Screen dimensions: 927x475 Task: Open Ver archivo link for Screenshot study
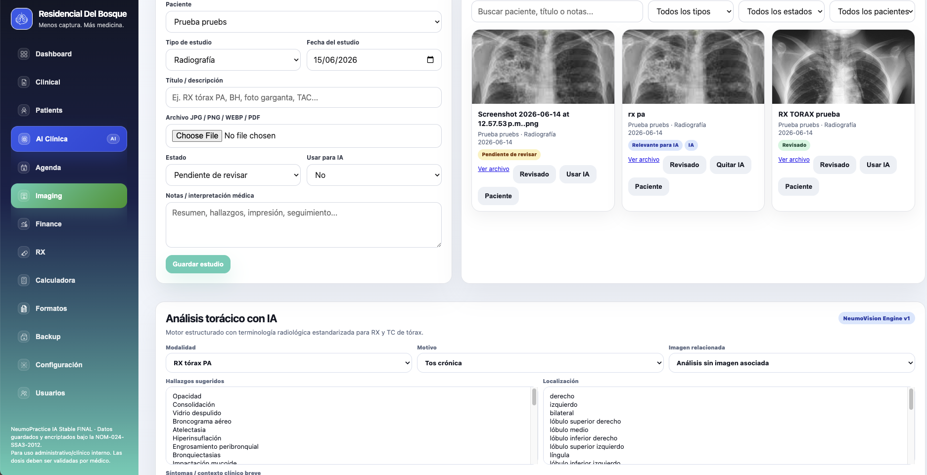(x=493, y=169)
